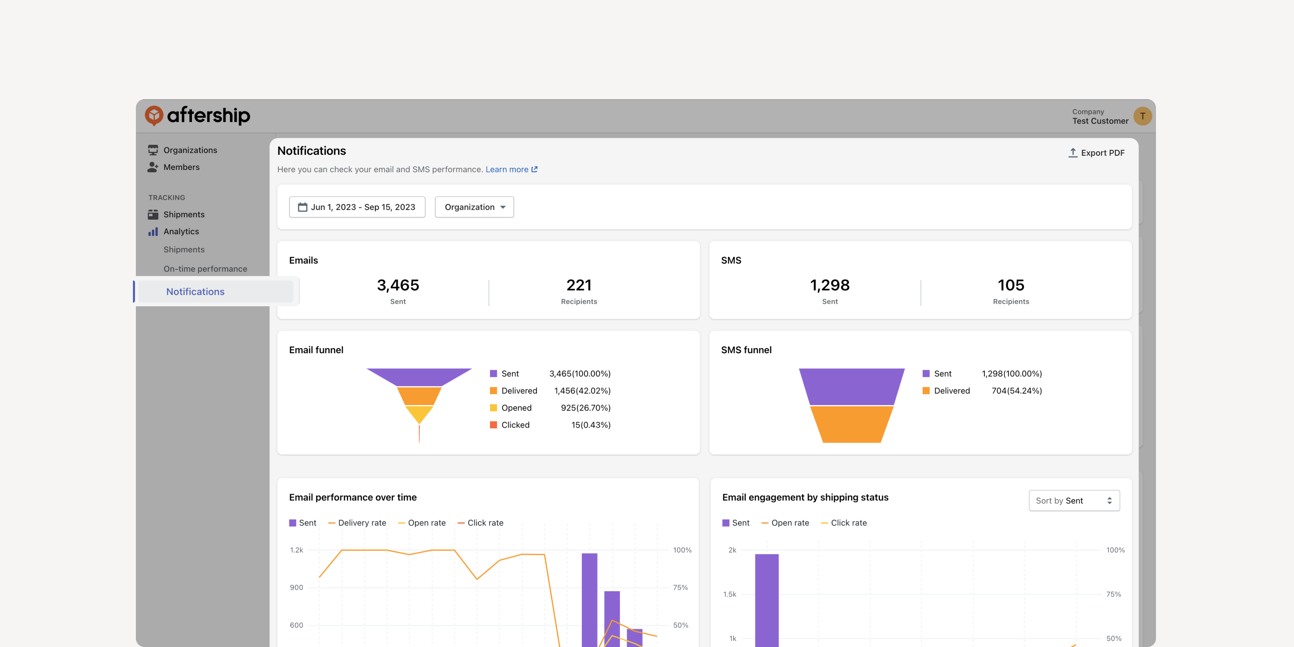Open the Sort by Sent selector

(1074, 501)
